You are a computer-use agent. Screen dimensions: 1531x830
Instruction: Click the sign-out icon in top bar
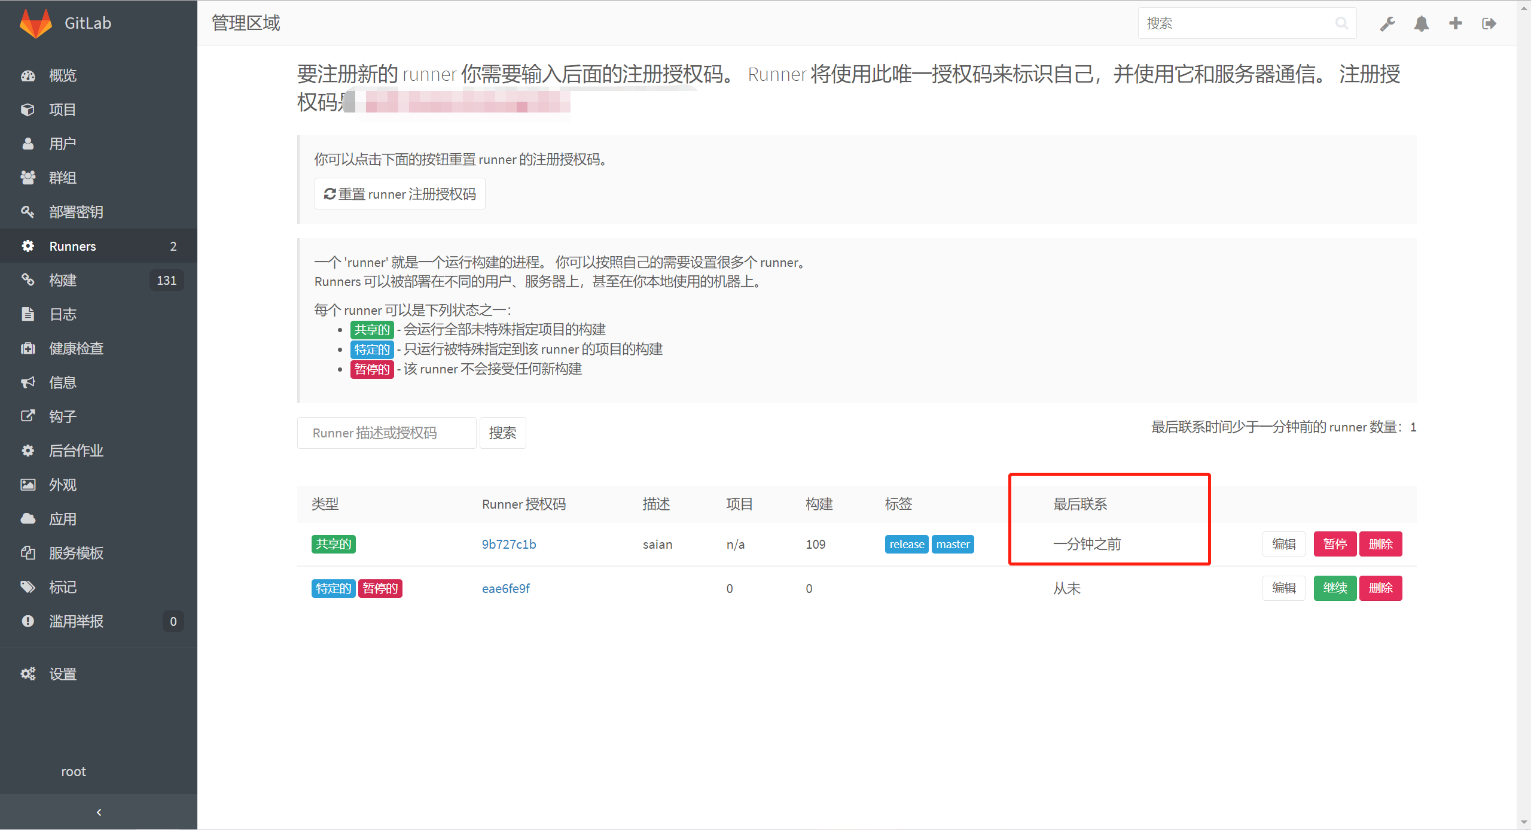1489,23
